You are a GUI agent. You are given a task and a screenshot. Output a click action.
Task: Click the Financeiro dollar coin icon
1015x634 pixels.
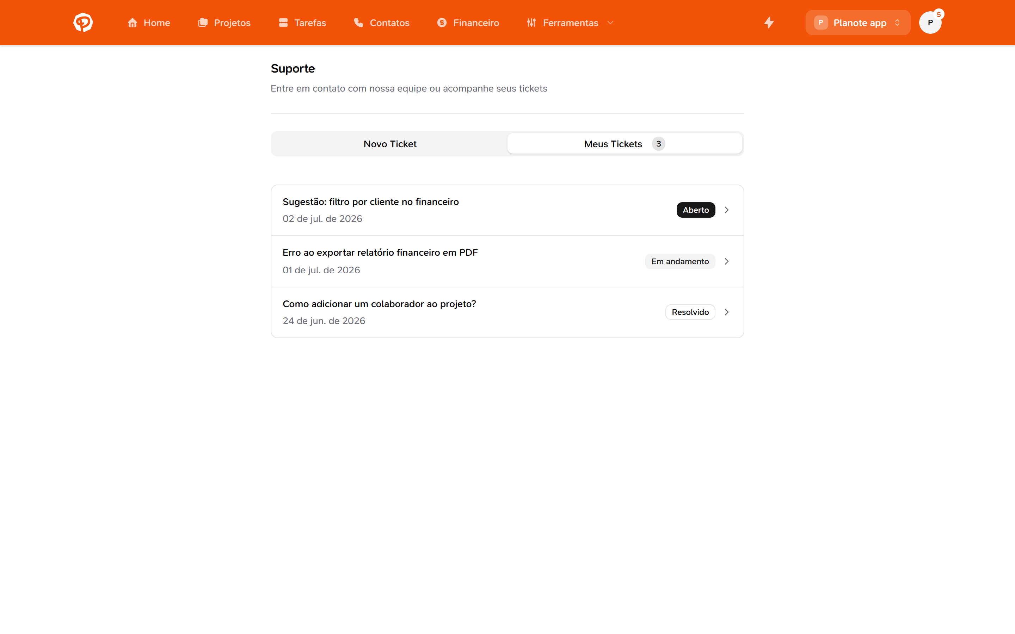(x=442, y=23)
